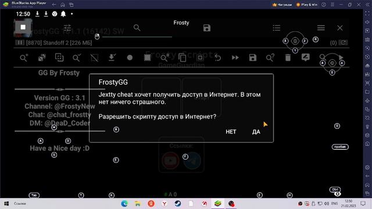Click the home icon in BlueStacks sidebar bottom
This screenshot has width=372, height=209.
pyautogui.click(x=367, y=185)
